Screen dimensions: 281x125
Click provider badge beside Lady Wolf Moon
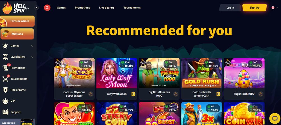tap(133, 94)
